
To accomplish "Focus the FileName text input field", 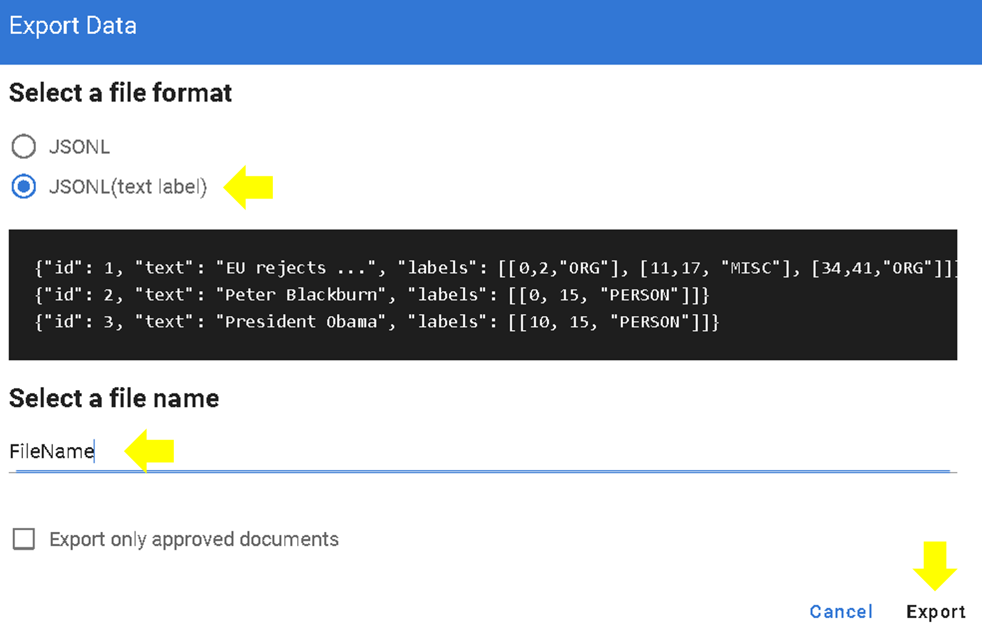I will [x=479, y=451].
